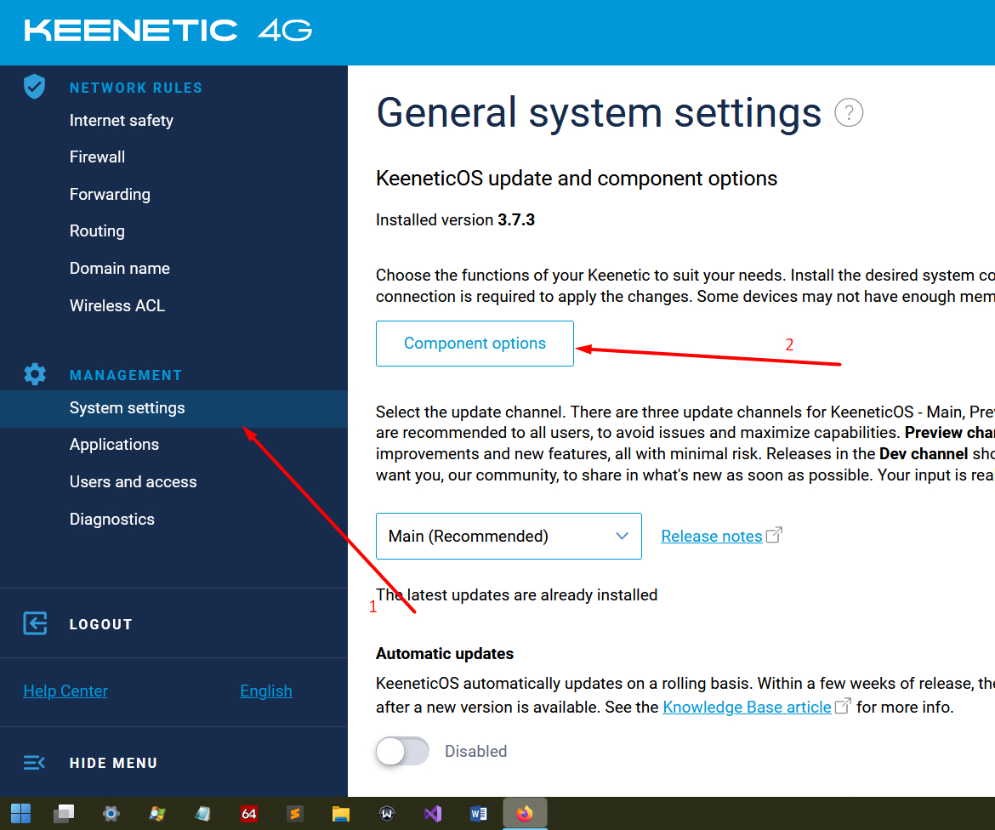Select Users and access in sidebar

[x=133, y=482]
